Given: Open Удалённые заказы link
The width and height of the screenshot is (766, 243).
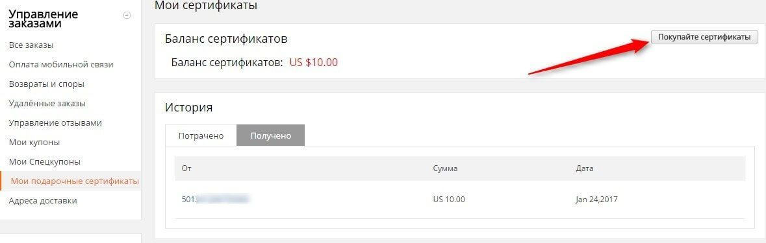Looking at the screenshot, I should point(47,104).
